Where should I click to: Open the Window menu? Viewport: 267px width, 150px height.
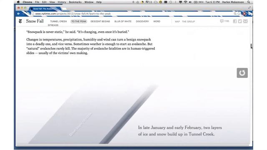coord(89,2)
